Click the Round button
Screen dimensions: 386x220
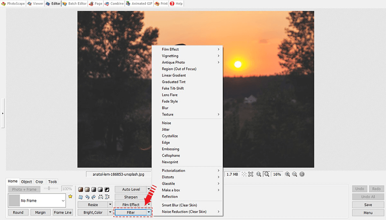point(18,212)
